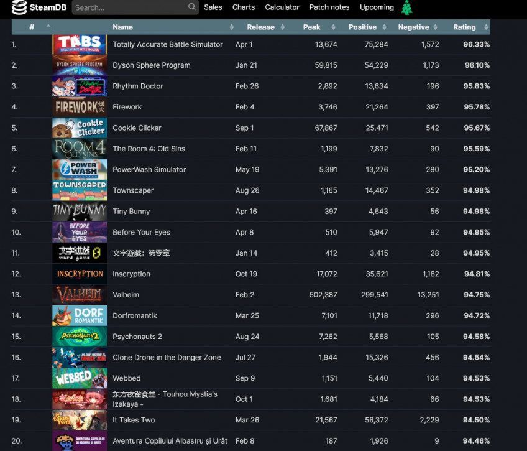Click the Valheim thumbnail
This screenshot has height=451, width=527.
pos(80,295)
